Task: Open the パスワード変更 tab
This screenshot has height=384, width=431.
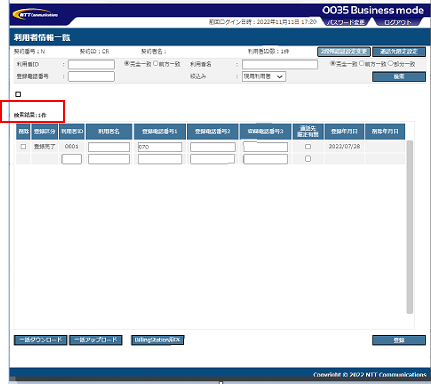Action: point(346,22)
